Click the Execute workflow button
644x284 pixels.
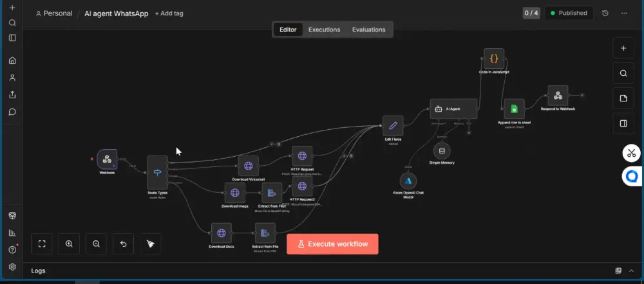click(x=332, y=244)
